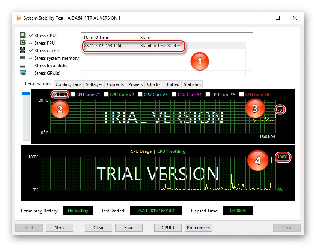Click the 16:01:04 timestamp on temperature graph
The width and height of the screenshot is (316, 247).
(x=267, y=137)
